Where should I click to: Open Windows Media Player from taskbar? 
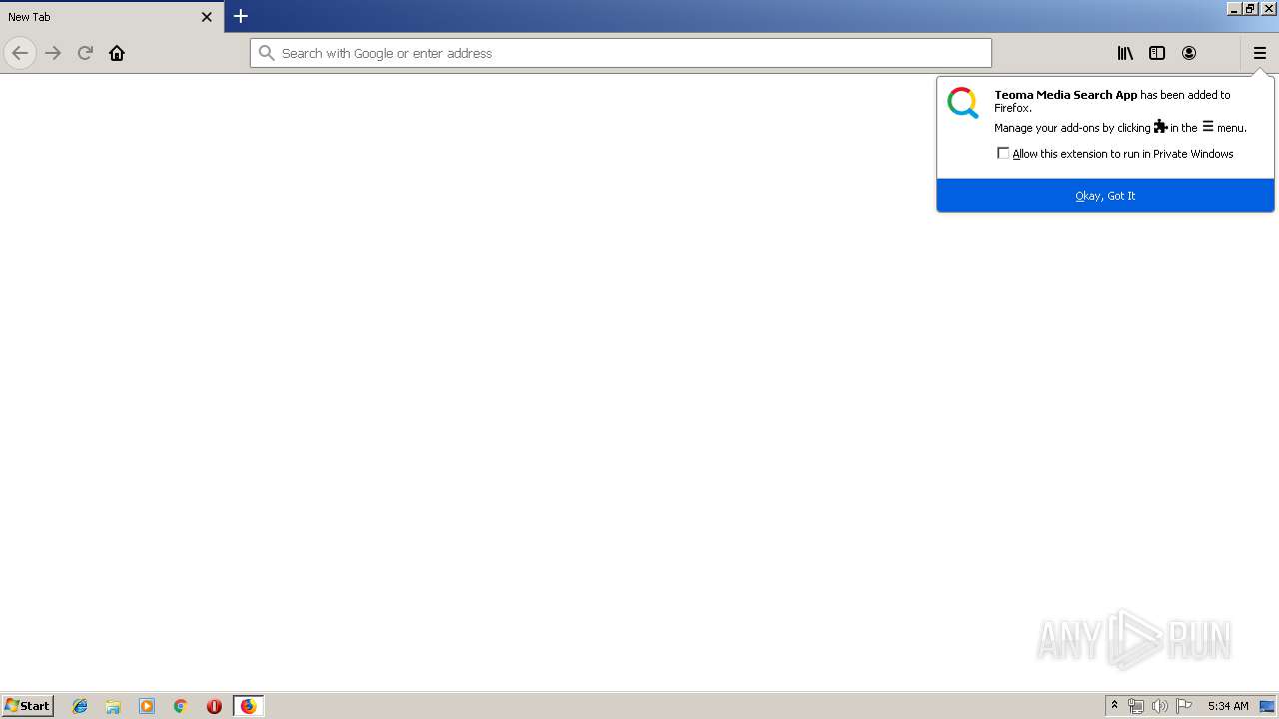click(147, 706)
